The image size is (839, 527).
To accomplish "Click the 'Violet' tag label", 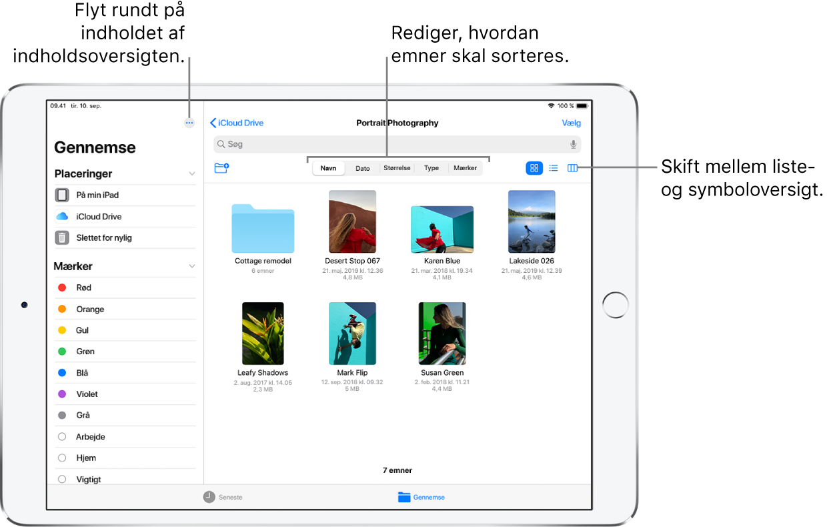I will pos(87,394).
